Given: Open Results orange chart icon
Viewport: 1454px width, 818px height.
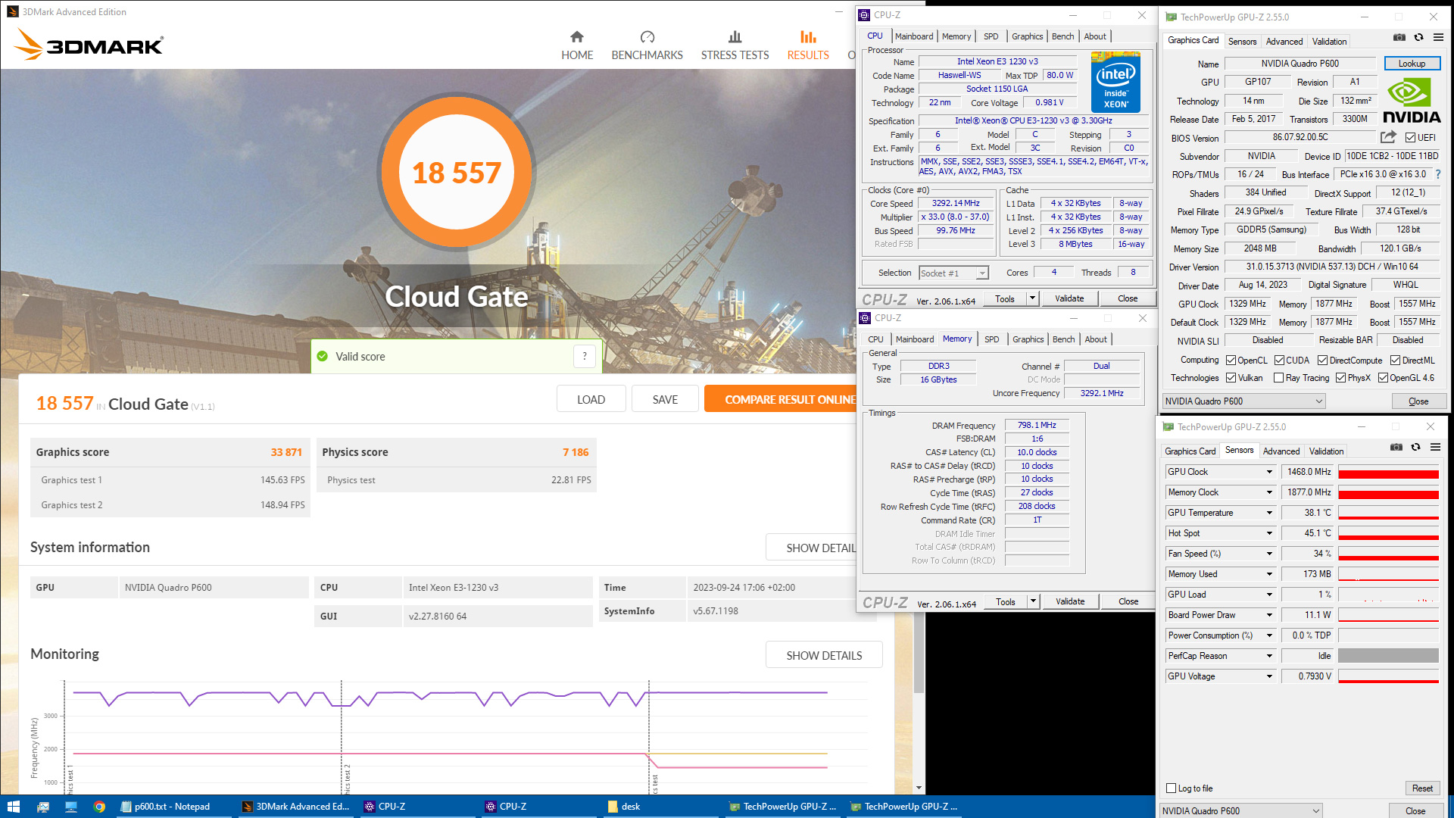Looking at the screenshot, I should pyautogui.click(x=808, y=37).
